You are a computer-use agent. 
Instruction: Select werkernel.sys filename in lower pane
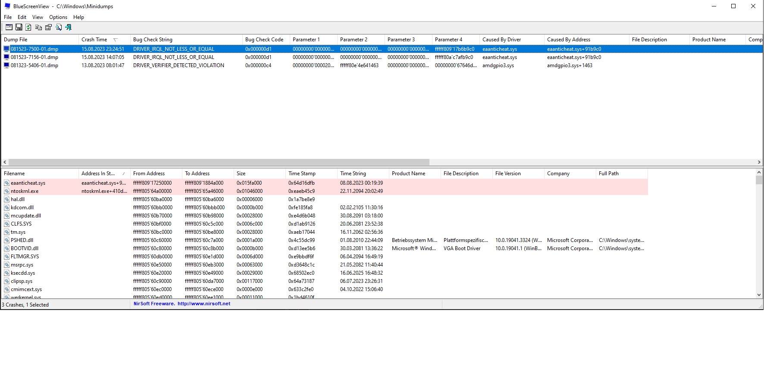pyautogui.click(x=26, y=297)
